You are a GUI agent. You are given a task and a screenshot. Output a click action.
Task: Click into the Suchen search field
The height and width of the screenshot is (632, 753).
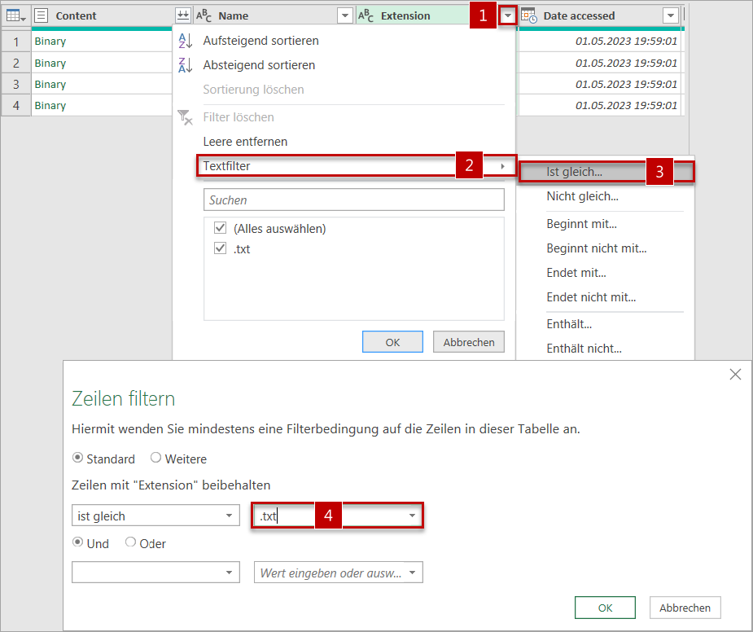[353, 200]
